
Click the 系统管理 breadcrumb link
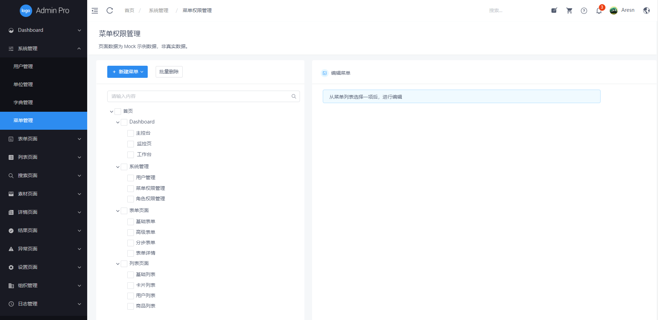tap(158, 10)
